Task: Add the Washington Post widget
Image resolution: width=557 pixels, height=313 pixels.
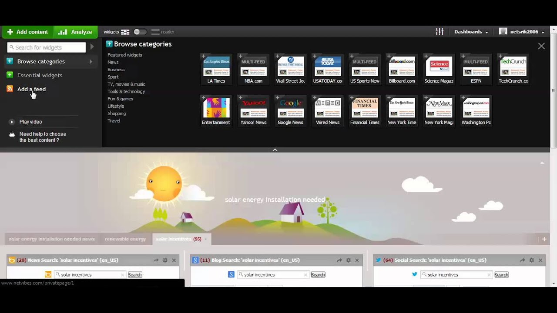Action: point(476,111)
